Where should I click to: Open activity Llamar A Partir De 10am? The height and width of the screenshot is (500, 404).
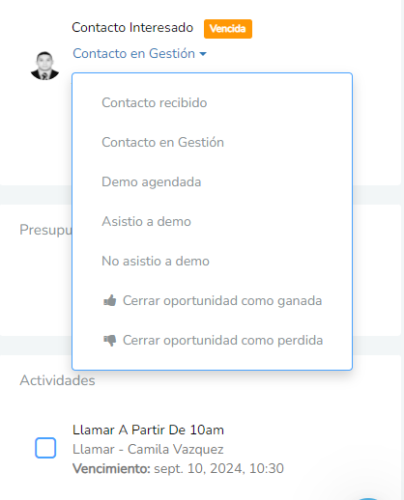click(148, 430)
